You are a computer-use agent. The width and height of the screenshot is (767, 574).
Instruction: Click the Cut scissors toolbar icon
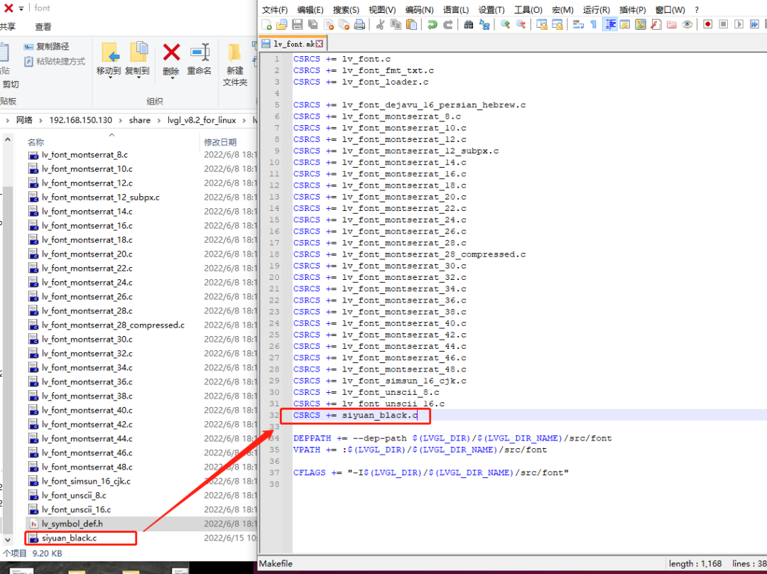point(380,24)
